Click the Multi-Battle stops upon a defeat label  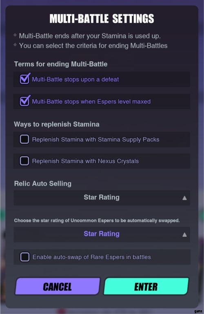[x=75, y=80]
